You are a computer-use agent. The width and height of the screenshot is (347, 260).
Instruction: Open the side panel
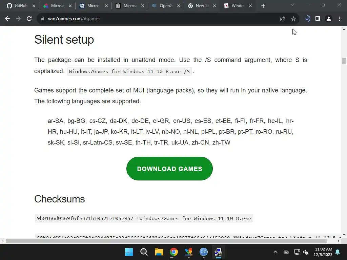pos(318,19)
